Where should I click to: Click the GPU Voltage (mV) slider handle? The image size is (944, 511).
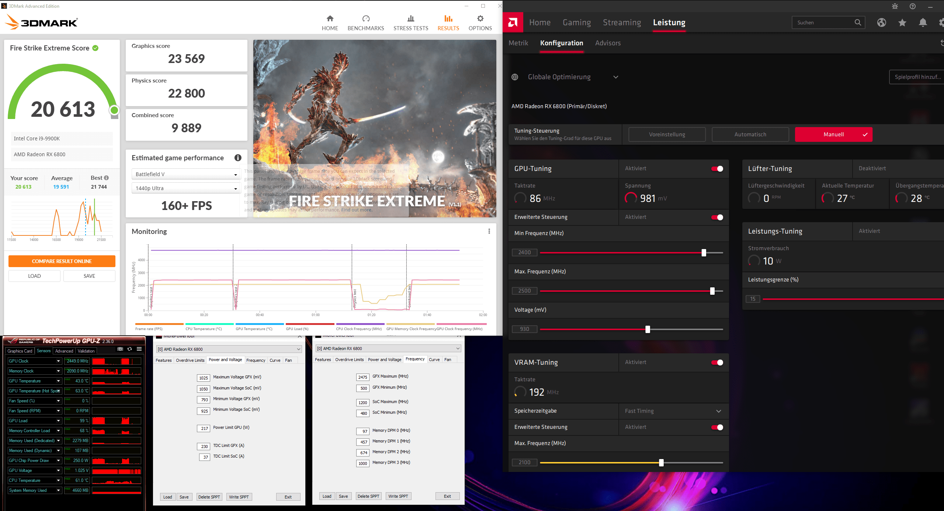(648, 329)
